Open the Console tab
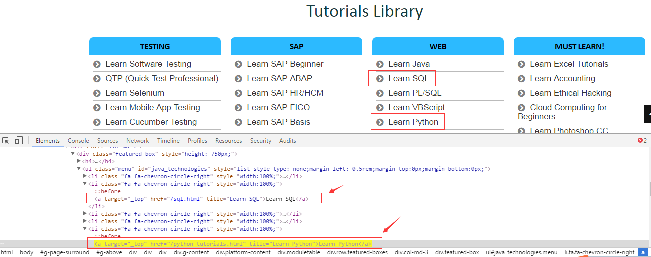 click(x=78, y=141)
